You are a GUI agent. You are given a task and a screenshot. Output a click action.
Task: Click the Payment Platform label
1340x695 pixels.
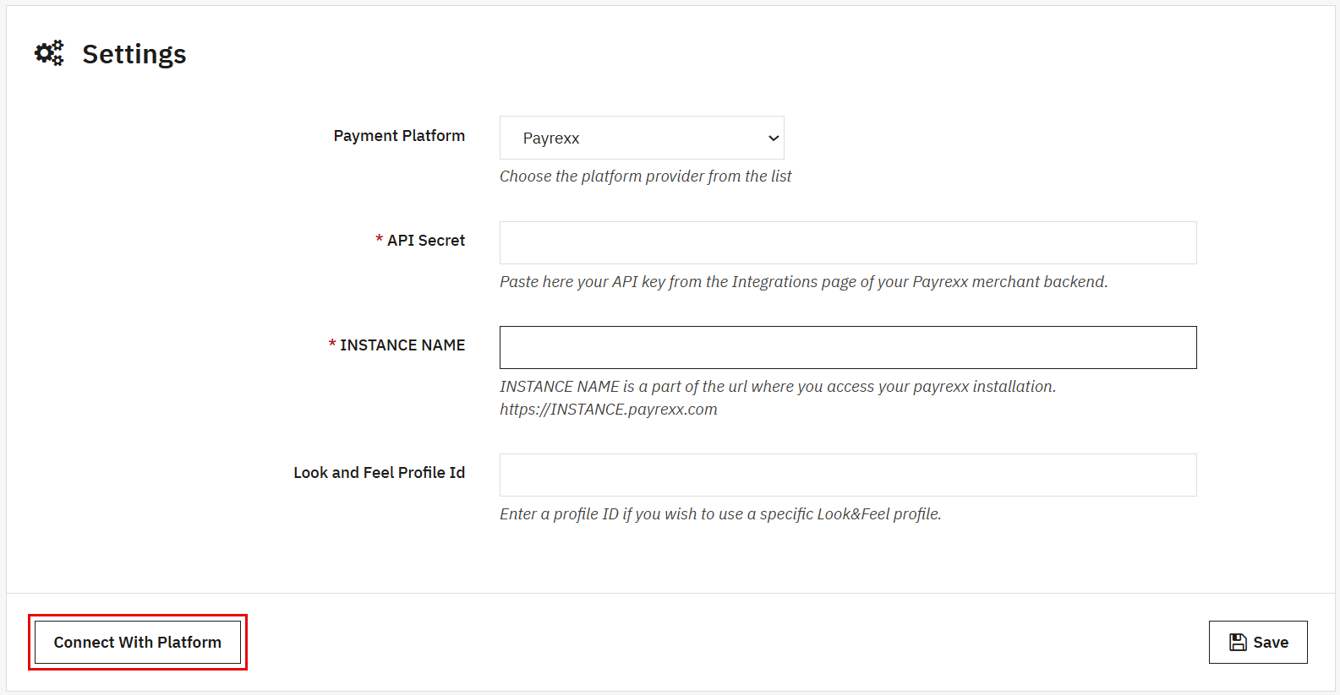point(399,136)
